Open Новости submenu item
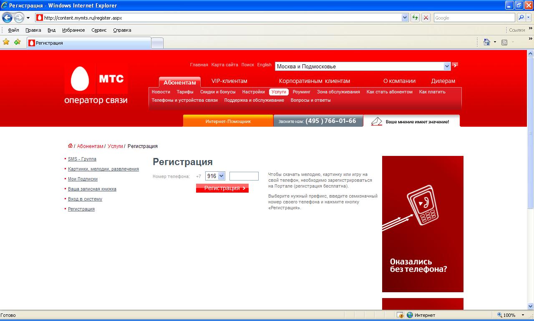Viewport: 534px width, 321px height. pos(161,92)
